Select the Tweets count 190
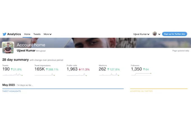 pos(6,69)
